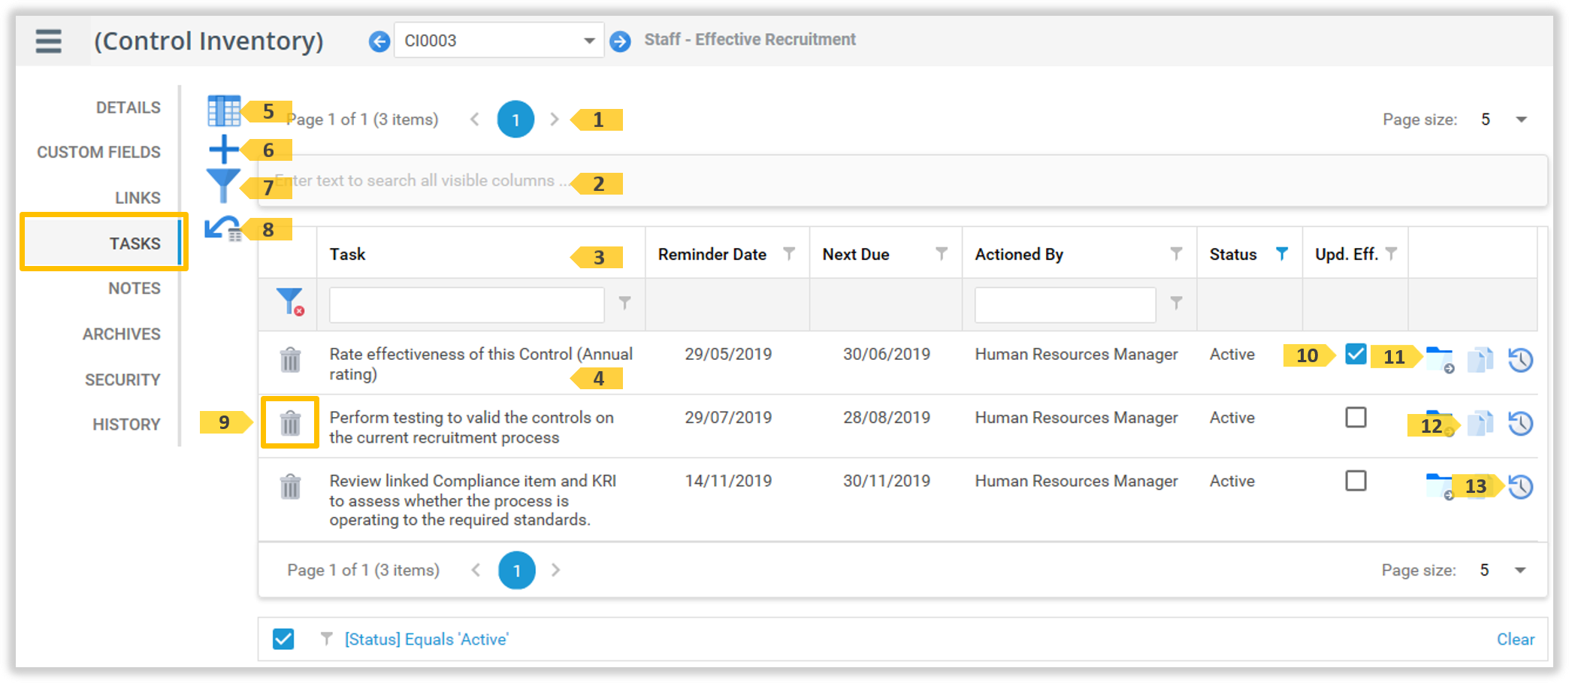The height and width of the screenshot is (683, 1569).
Task: Clear filter row with funnel-x icon
Action: click(x=290, y=302)
